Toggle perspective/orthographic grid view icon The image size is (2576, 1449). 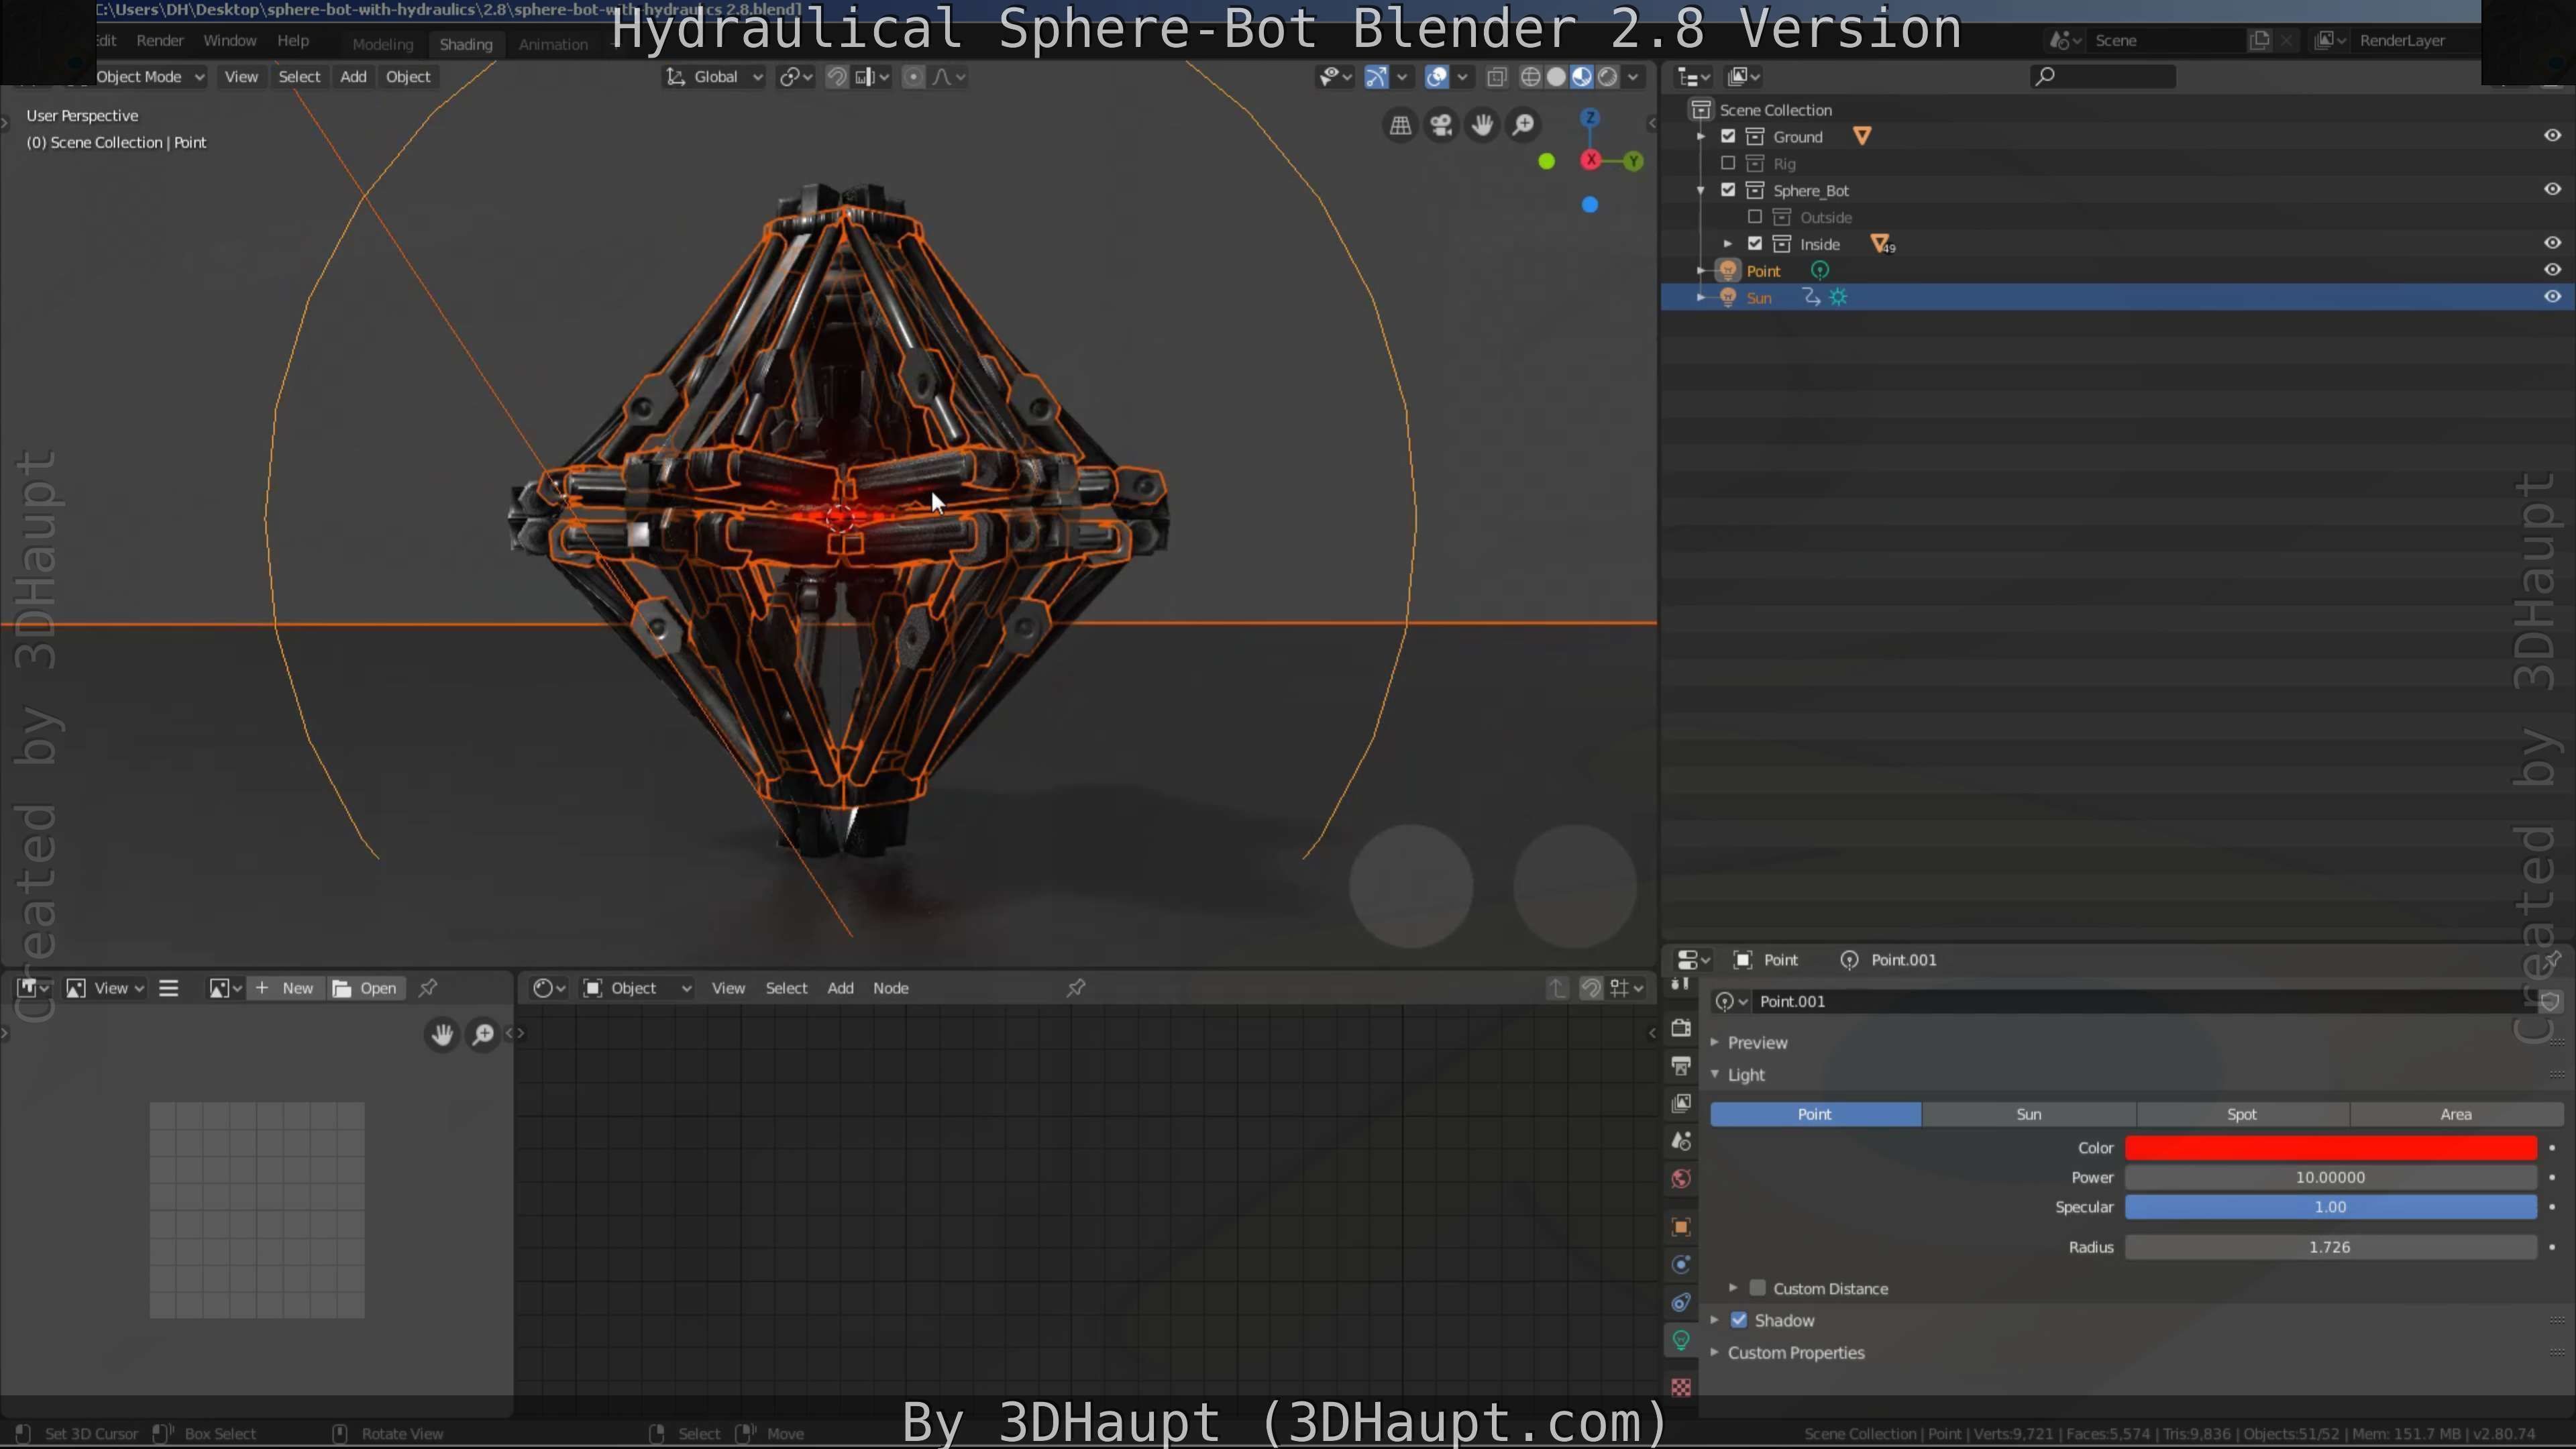[1400, 125]
